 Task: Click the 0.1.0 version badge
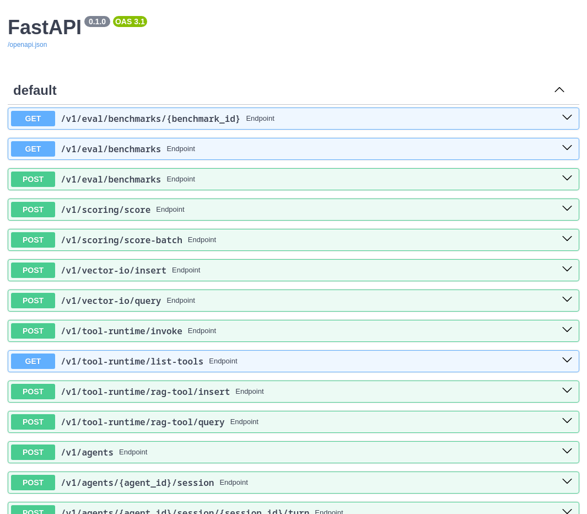(97, 22)
